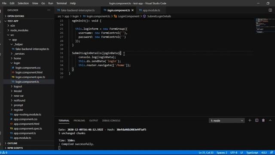The image size is (275, 155).
Task: Change the UTF-8 encoding in status bar
Action: pyautogui.click(x=234, y=152)
